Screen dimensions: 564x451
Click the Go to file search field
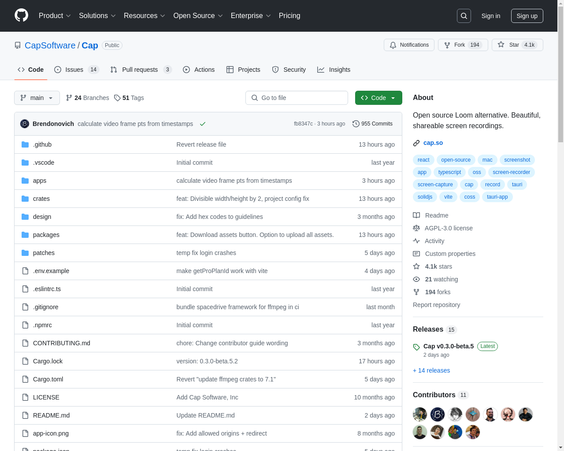[297, 98]
